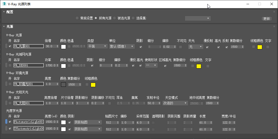
Task: Open the 使用形状 dropdown for VR_IES001
Action: [151, 65]
